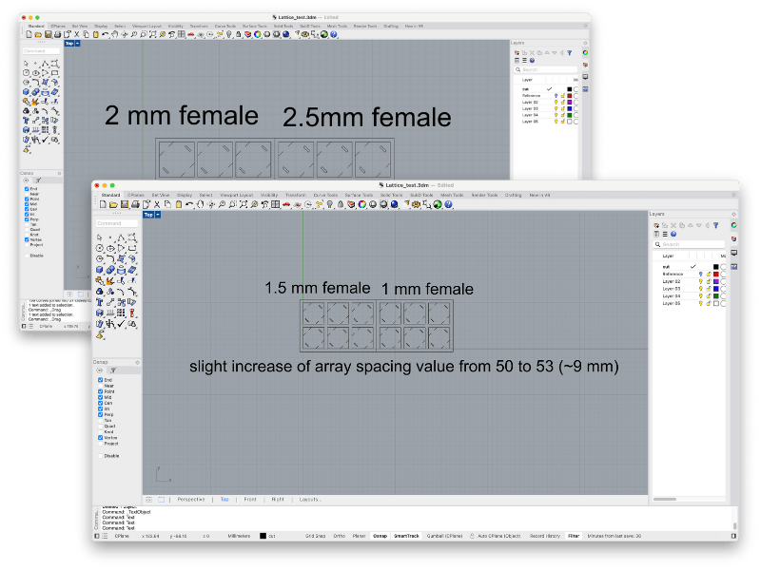This screenshot has width=761, height=570.
Task: Select the pointer tool in left sidebar
Action: point(100,237)
